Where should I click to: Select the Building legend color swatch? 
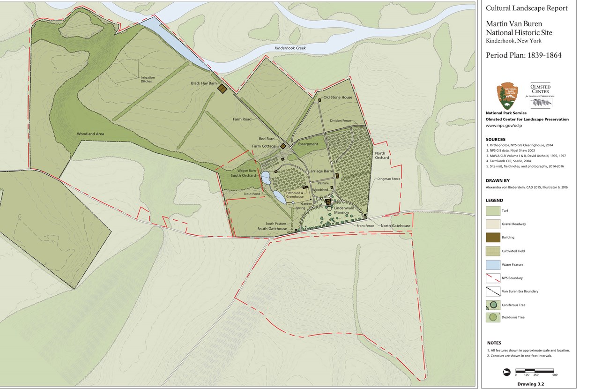(x=493, y=238)
